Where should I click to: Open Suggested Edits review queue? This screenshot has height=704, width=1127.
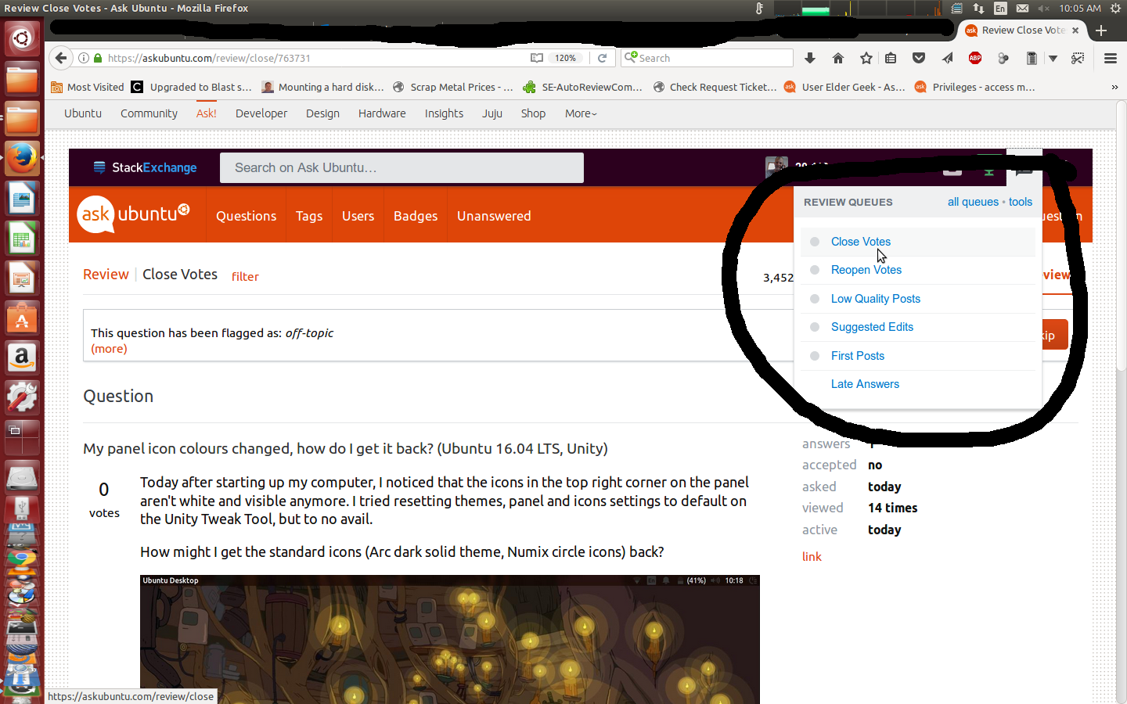872,327
